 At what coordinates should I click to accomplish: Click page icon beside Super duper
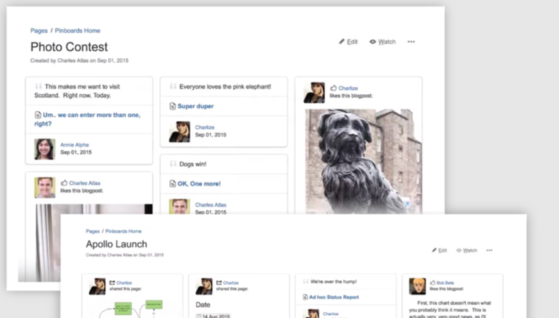coord(173,106)
